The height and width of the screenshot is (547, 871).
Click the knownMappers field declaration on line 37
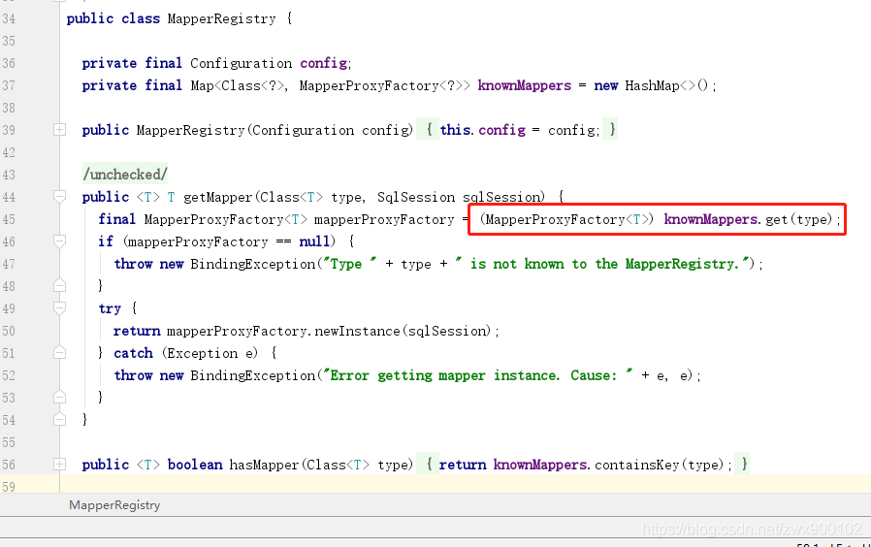(x=525, y=85)
